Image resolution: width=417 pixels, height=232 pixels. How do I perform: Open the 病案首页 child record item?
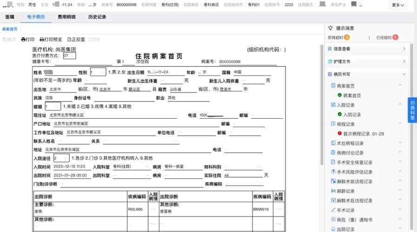click(x=352, y=96)
